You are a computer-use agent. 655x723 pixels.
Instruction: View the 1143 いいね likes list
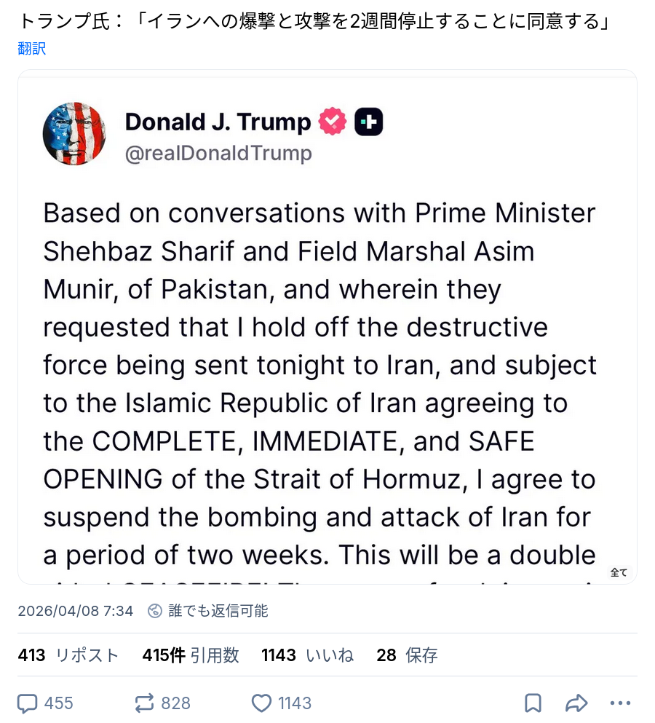click(307, 655)
